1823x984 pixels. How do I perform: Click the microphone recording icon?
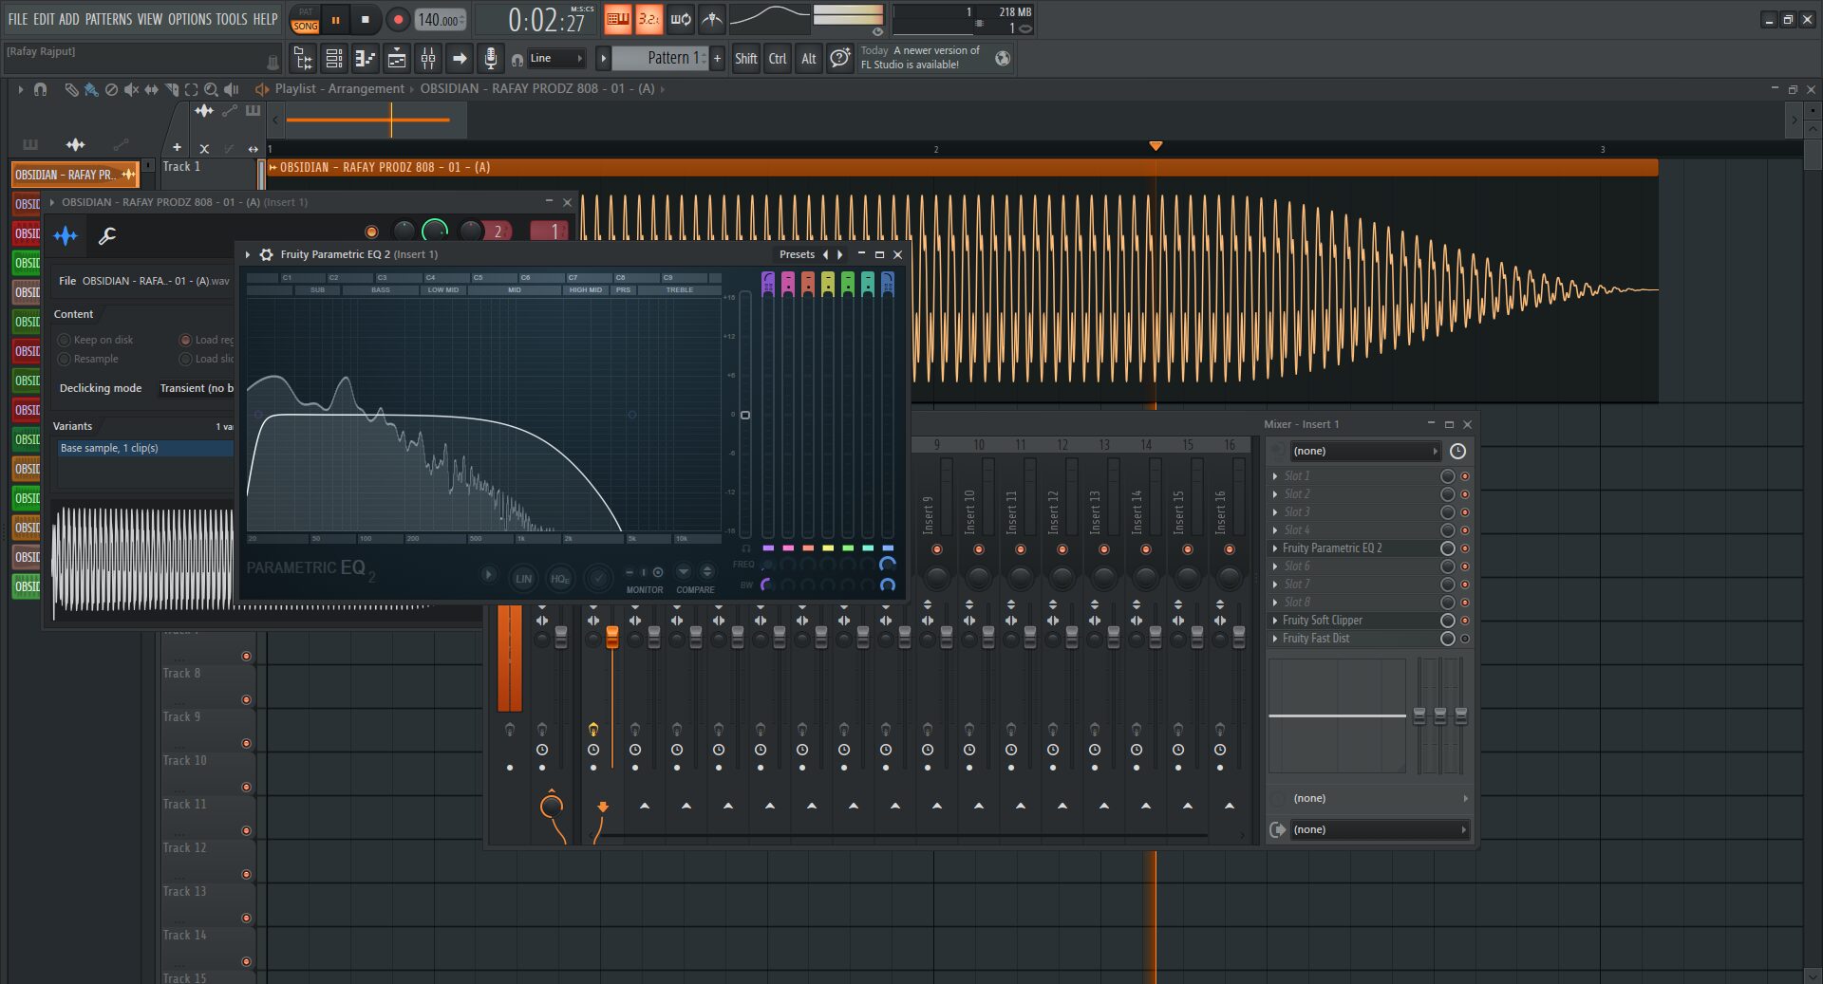tap(490, 59)
